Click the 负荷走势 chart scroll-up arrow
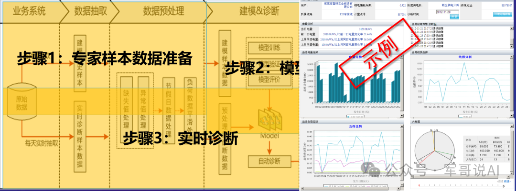This screenshot has width=516, height=191. click(x=402, y=126)
